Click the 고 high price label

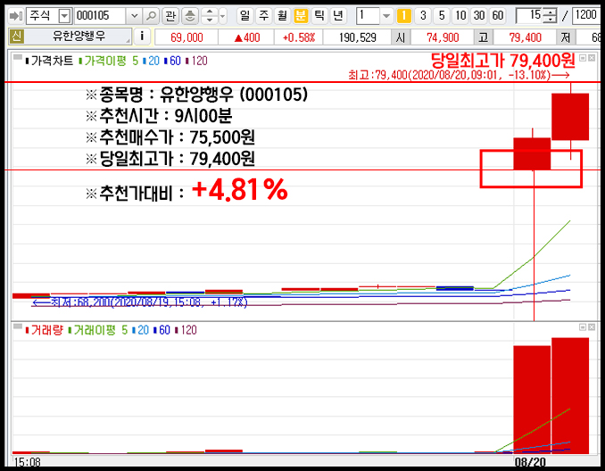tap(484, 37)
